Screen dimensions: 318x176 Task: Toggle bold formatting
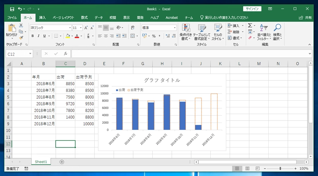coord(33,36)
